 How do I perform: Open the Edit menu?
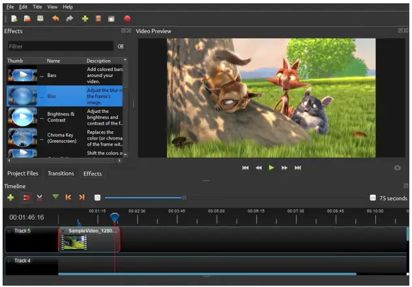(x=23, y=7)
